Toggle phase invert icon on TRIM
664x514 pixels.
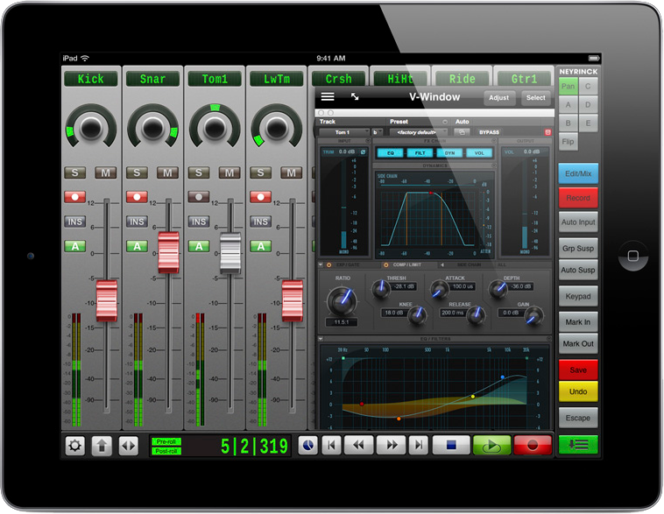click(363, 151)
